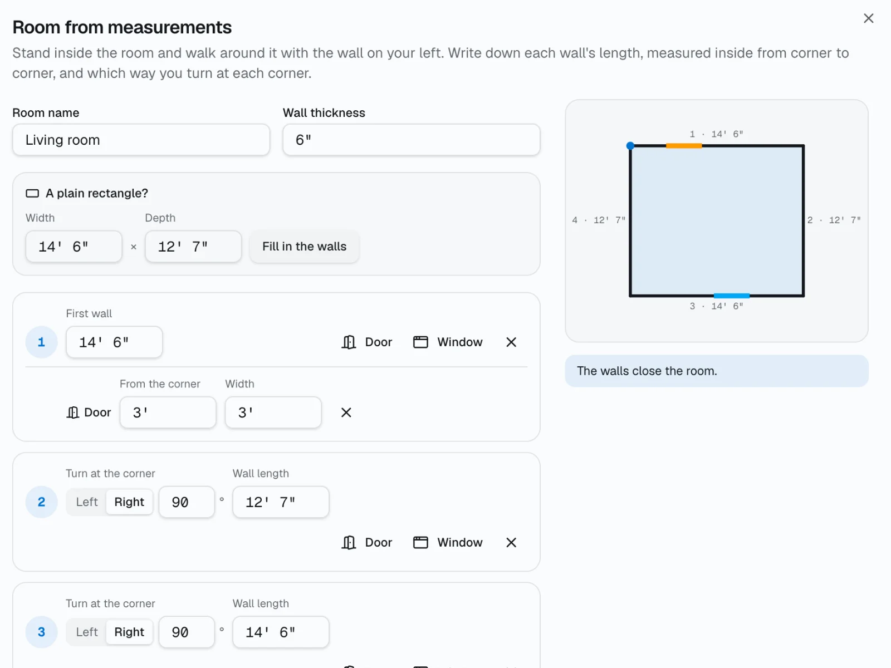891x668 pixels.
Task: Edit the first wall length field
Action: coord(114,342)
